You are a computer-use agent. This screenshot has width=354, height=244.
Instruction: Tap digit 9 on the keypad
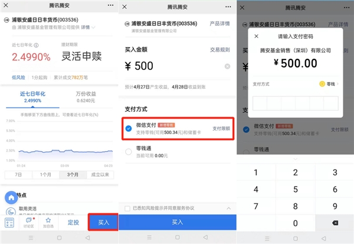[x=335, y=206]
